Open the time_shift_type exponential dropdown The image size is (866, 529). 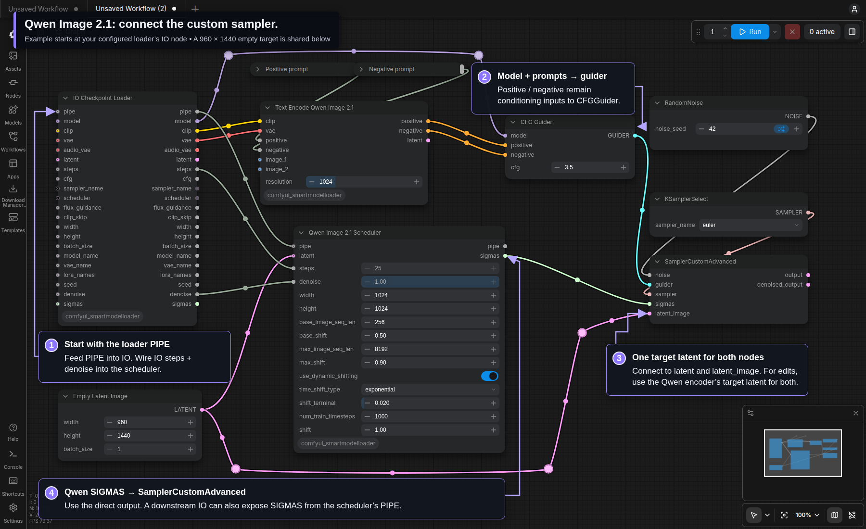click(x=430, y=390)
